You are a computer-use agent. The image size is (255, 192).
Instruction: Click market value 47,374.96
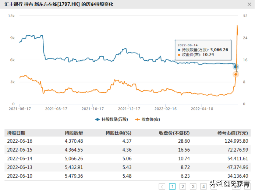(x=238, y=167)
